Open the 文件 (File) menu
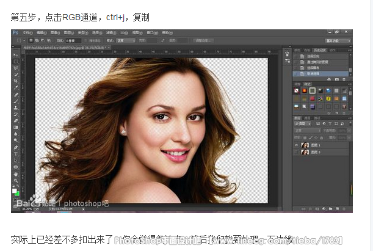The height and width of the screenshot is (251, 373). point(27,32)
